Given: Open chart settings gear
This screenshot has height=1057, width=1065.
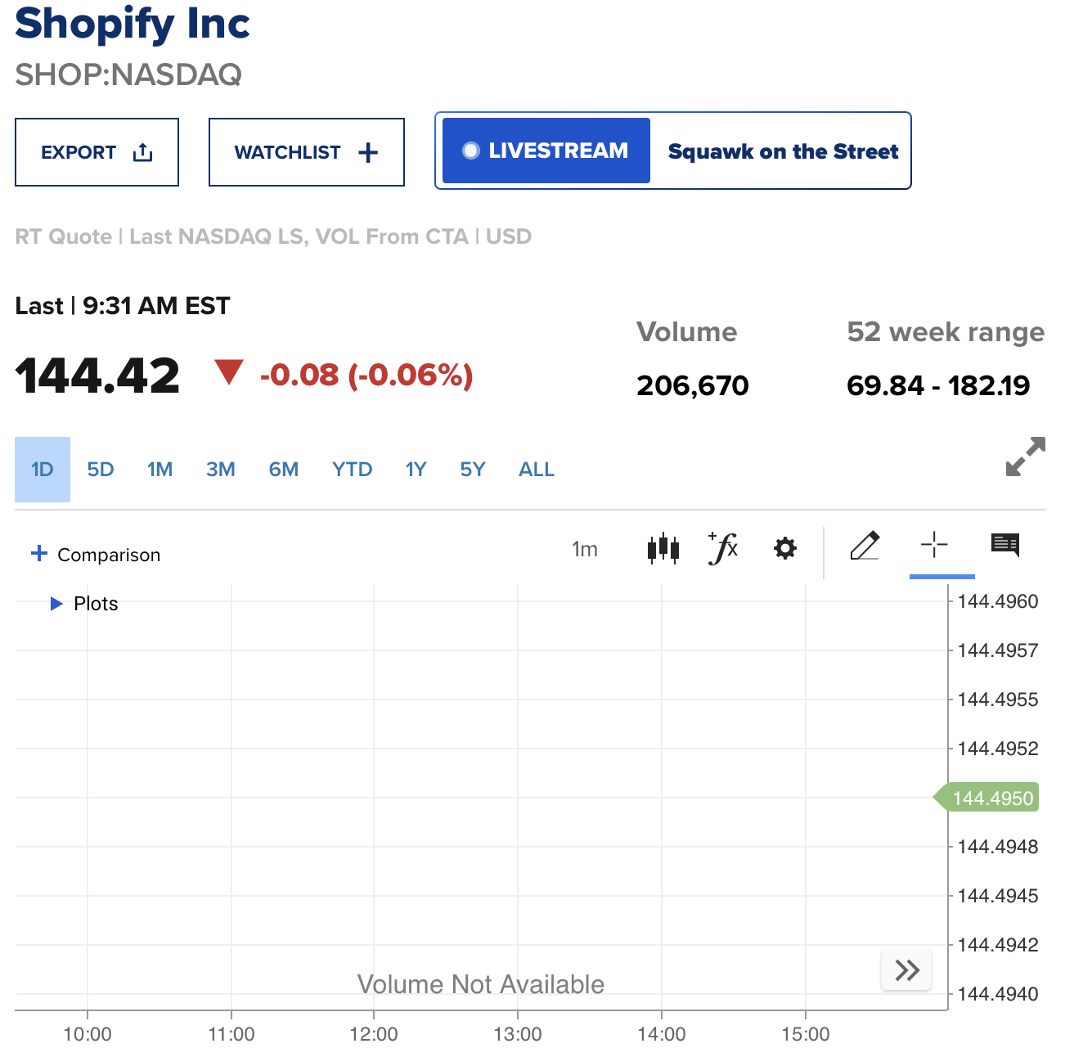Looking at the screenshot, I should click(784, 548).
